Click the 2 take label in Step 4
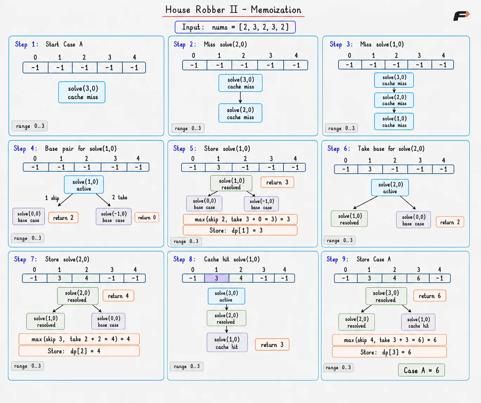481x403 pixels. tap(119, 197)
